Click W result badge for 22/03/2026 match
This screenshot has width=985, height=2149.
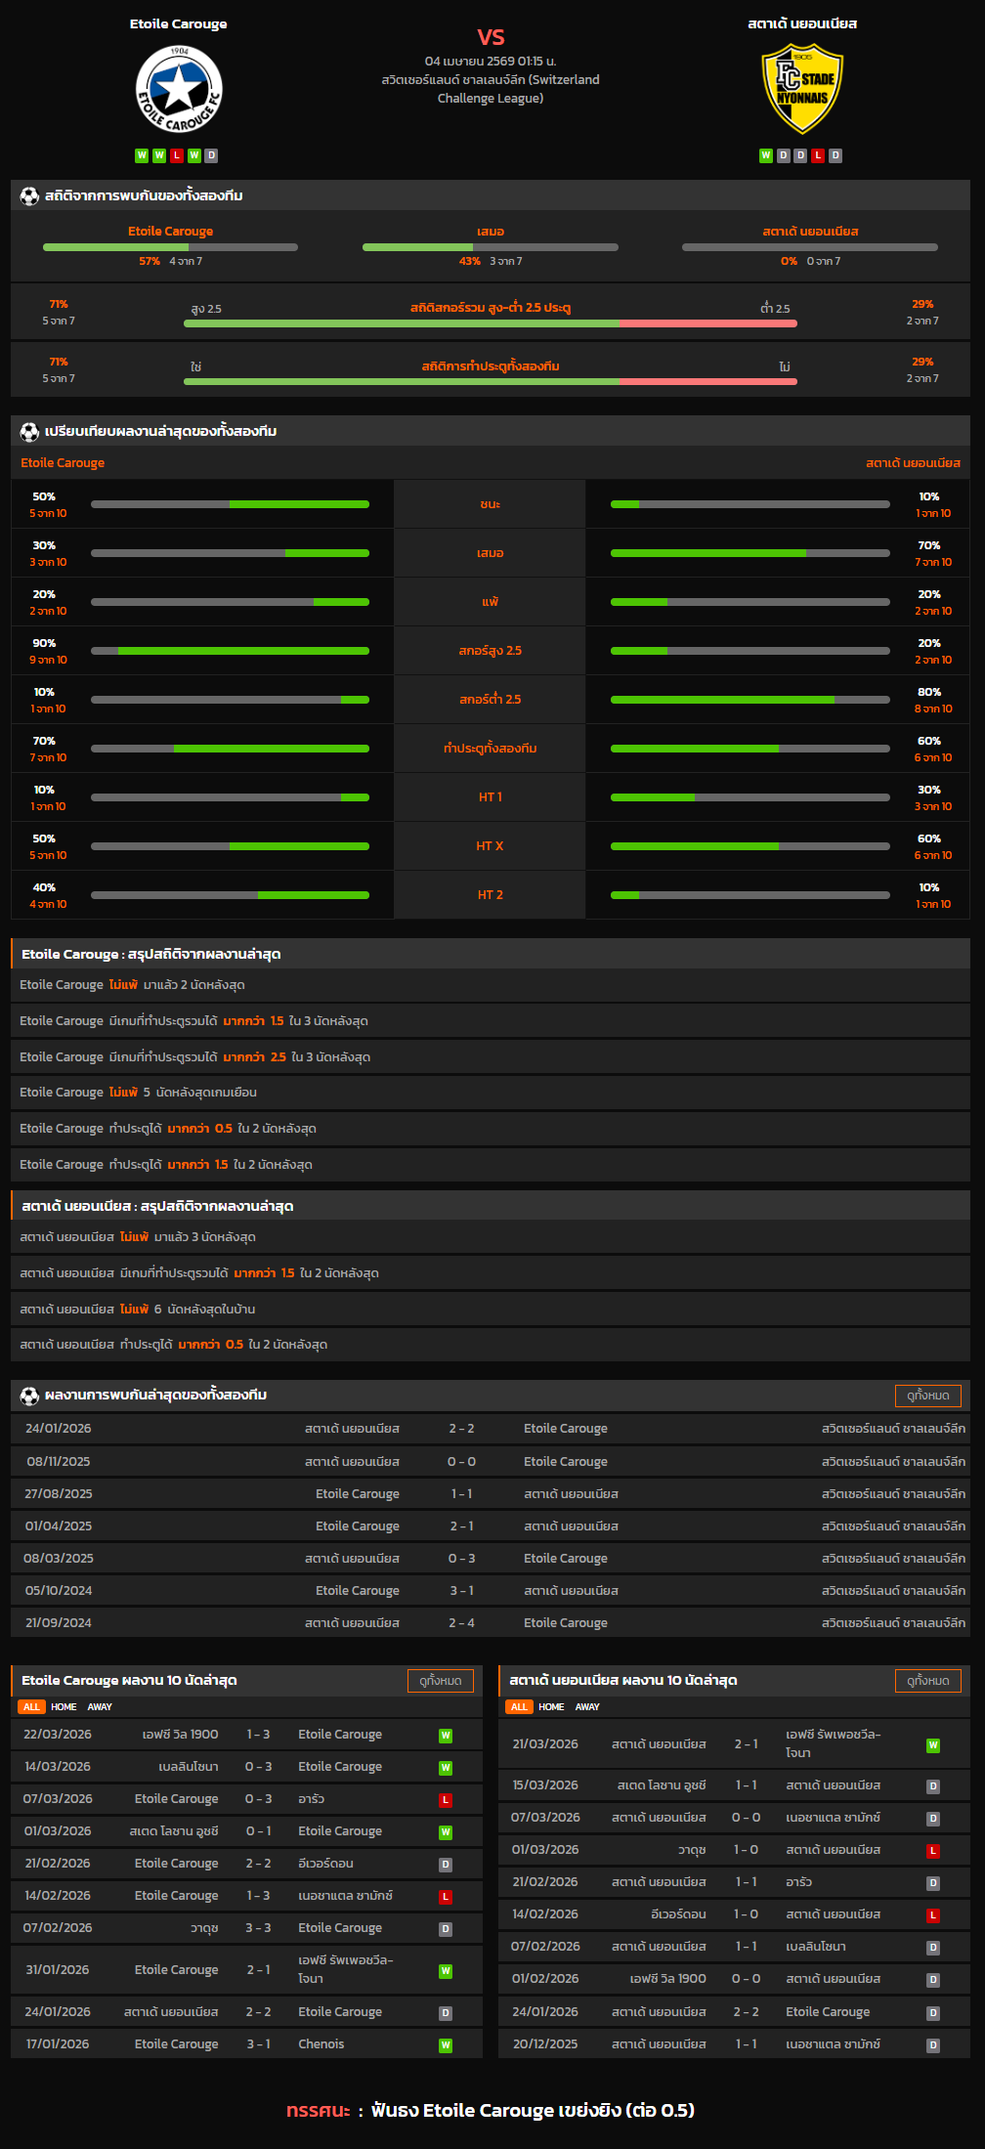pos(446,1736)
